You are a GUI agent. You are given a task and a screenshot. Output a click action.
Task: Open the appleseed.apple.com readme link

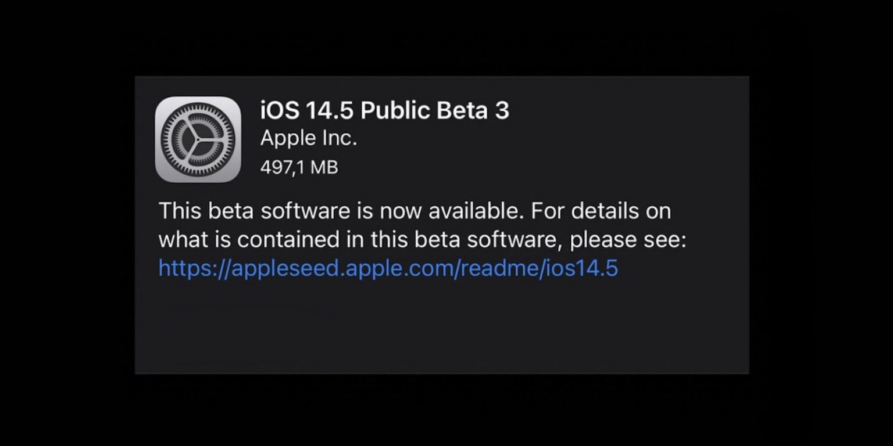[x=388, y=268]
